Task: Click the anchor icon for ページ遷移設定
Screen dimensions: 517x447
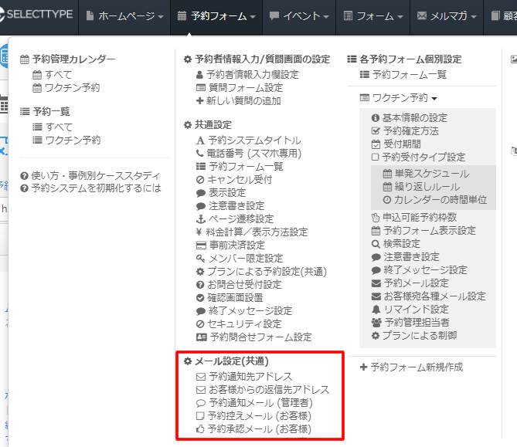Action: (200, 219)
